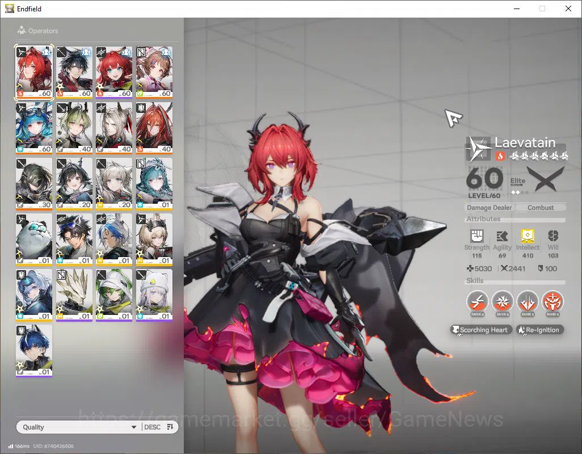
Task: Select the blue-haired goggles operator at level 60
Action: pyautogui.click(x=34, y=128)
